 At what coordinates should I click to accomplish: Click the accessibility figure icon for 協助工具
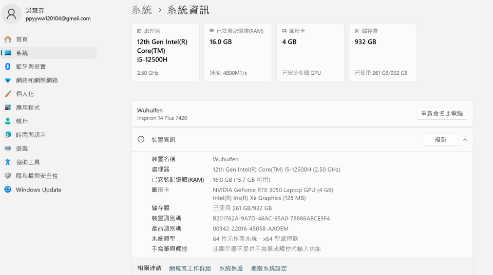[x=8, y=162]
